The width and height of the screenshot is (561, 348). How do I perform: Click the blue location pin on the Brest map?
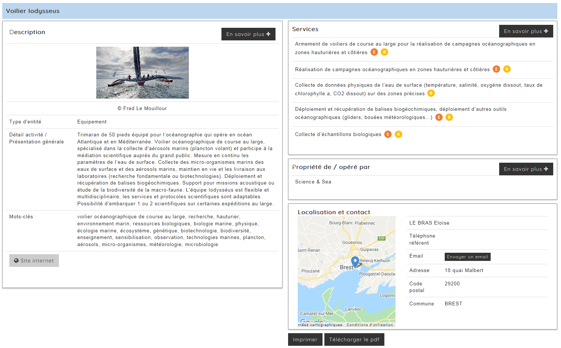tap(355, 262)
